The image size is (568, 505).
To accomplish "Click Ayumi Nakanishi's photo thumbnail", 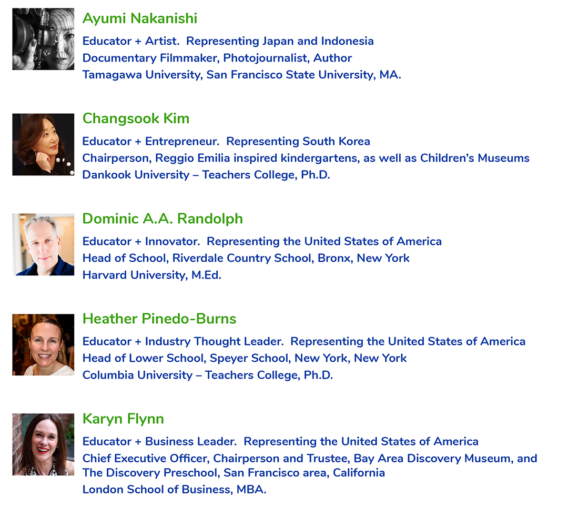I will pos(43,39).
